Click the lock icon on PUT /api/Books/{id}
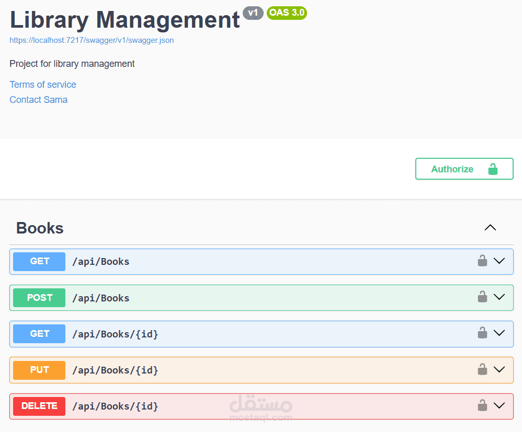This screenshot has width=522, height=432. 482,368
